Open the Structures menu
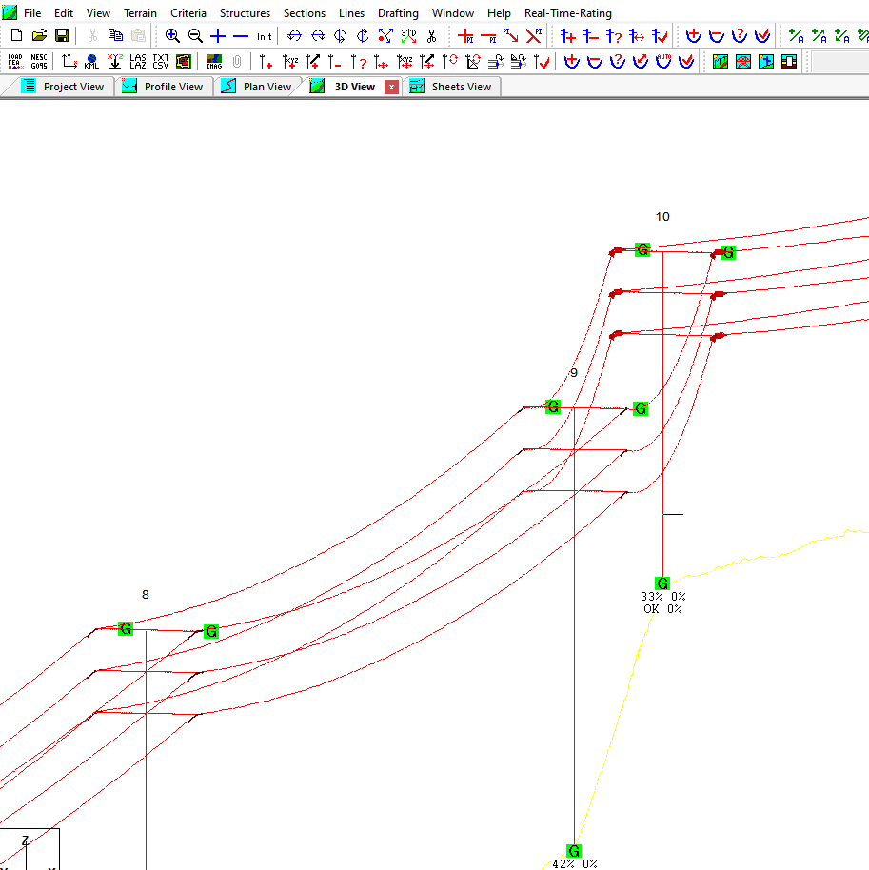 click(x=245, y=13)
